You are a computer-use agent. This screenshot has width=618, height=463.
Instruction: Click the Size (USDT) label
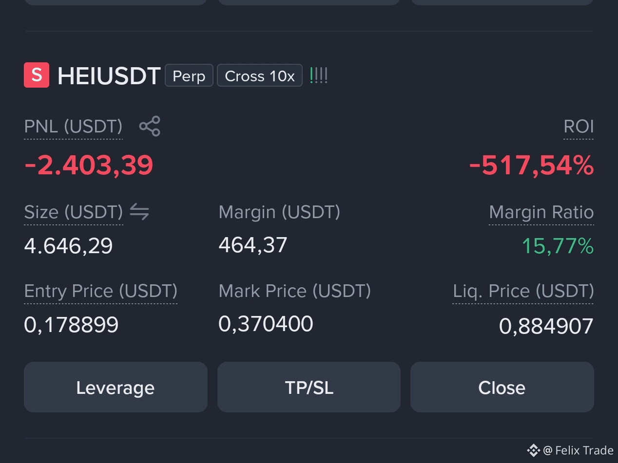pos(74,212)
